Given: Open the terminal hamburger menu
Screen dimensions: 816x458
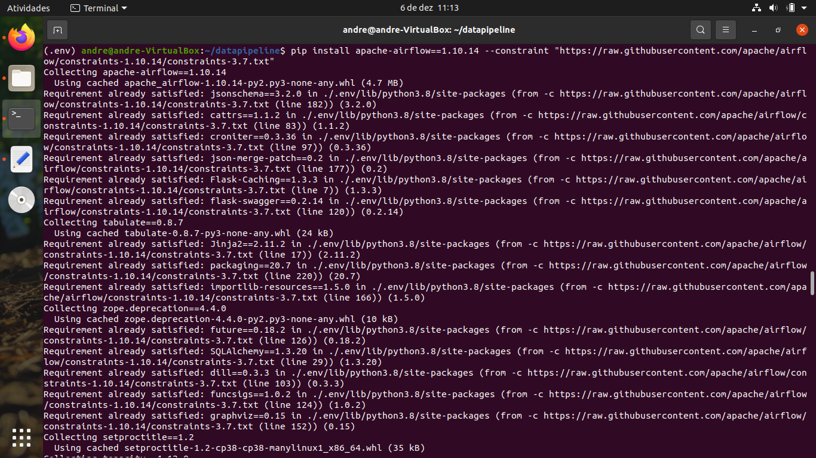Looking at the screenshot, I should (726, 30).
